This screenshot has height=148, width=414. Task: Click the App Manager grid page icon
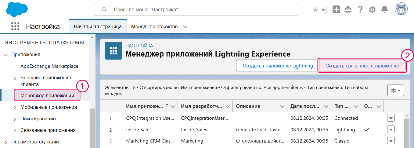tap(113, 51)
